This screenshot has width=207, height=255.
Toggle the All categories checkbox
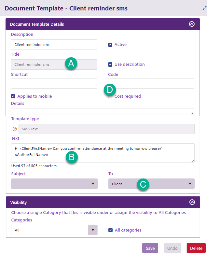click(x=110, y=230)
